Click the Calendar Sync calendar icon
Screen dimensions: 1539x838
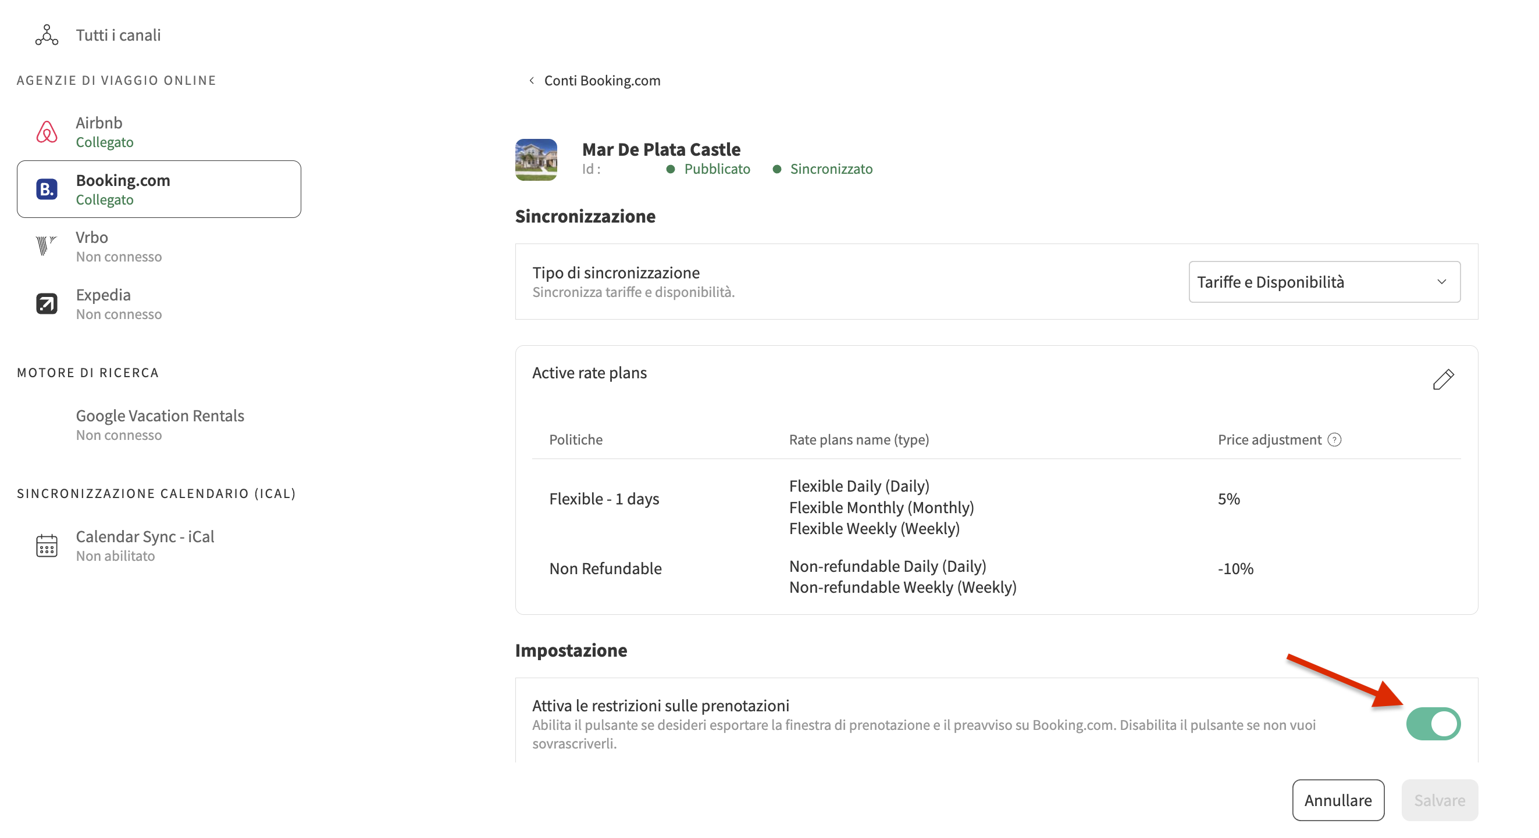coord(47,546)
